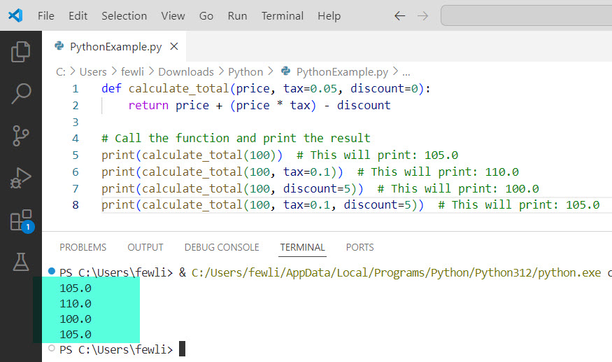This screenshot has height=362, width=612.
Task: Select the PythonExample.py editor tab
Action: tap(115, 46)
